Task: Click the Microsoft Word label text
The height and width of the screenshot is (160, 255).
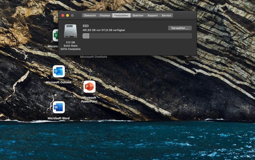Action: 59,118
